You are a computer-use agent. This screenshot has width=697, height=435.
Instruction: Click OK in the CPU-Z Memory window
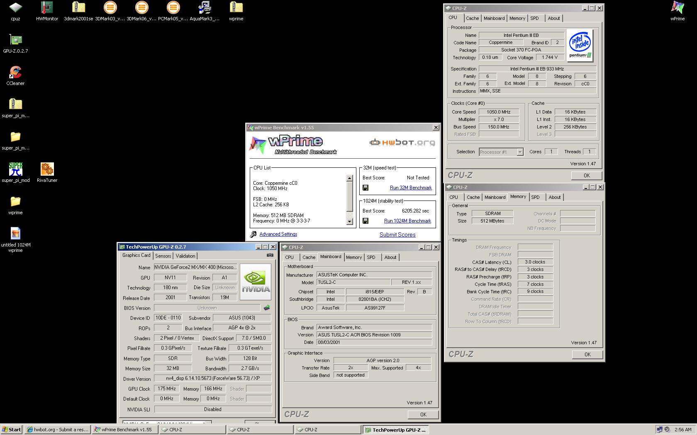coord(587,354)
